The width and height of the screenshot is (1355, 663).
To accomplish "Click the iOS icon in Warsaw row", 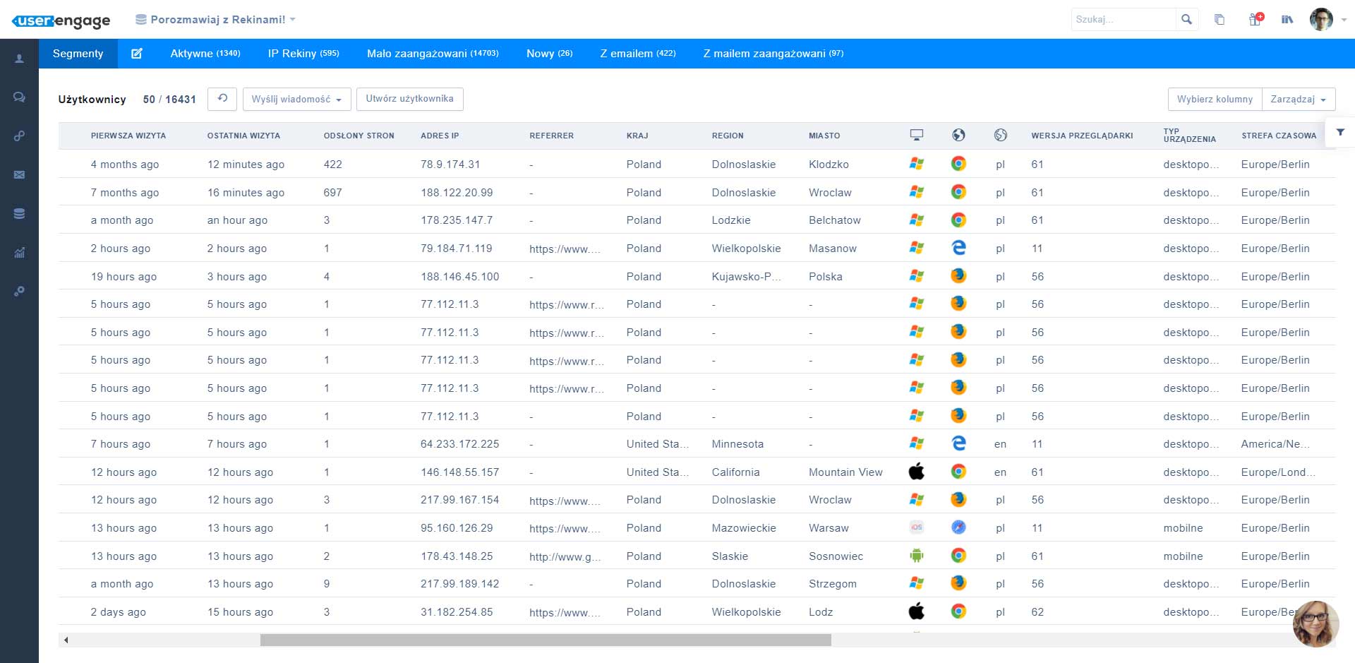I will 917,527.
